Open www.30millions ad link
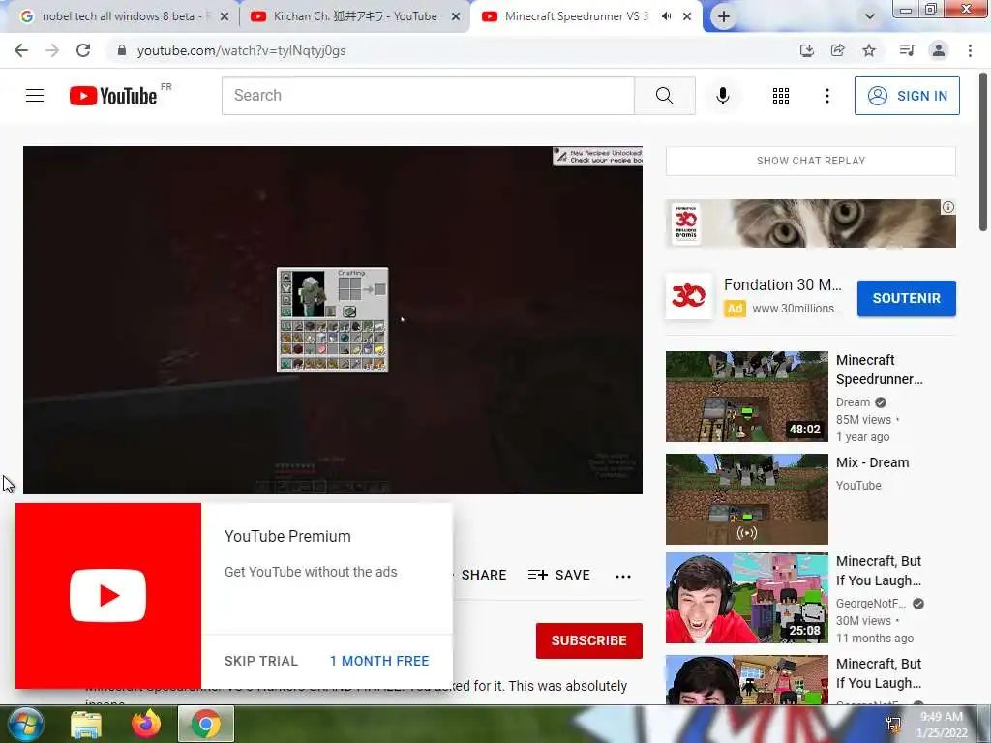This screenshot has width=991, height=743. click(797, 309)
